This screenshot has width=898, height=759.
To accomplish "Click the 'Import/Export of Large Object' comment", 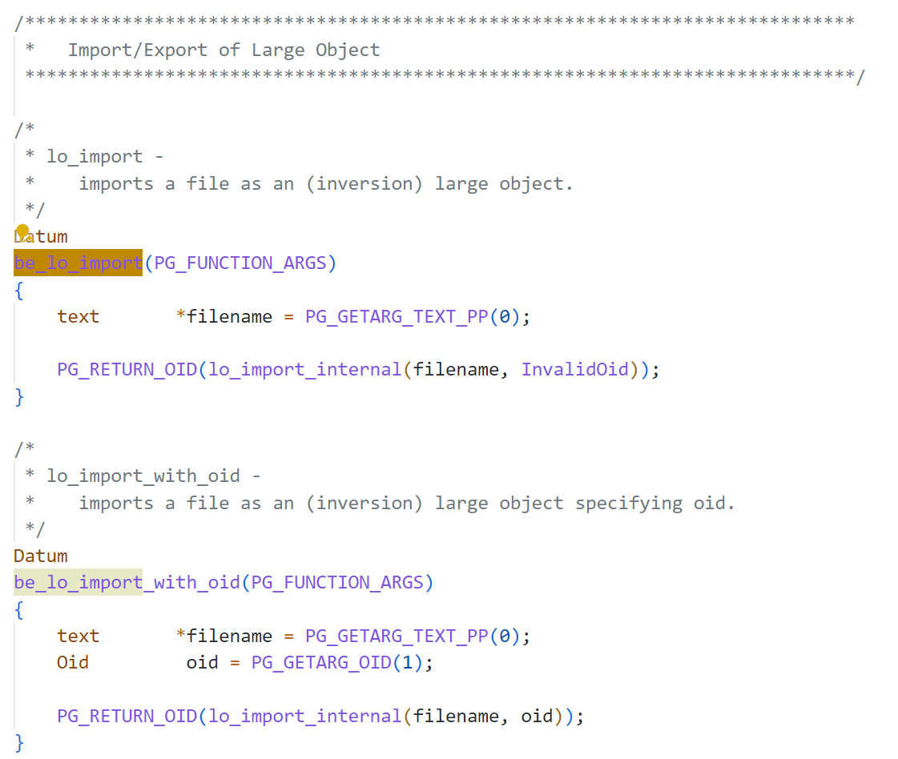I will pos(224,50).
